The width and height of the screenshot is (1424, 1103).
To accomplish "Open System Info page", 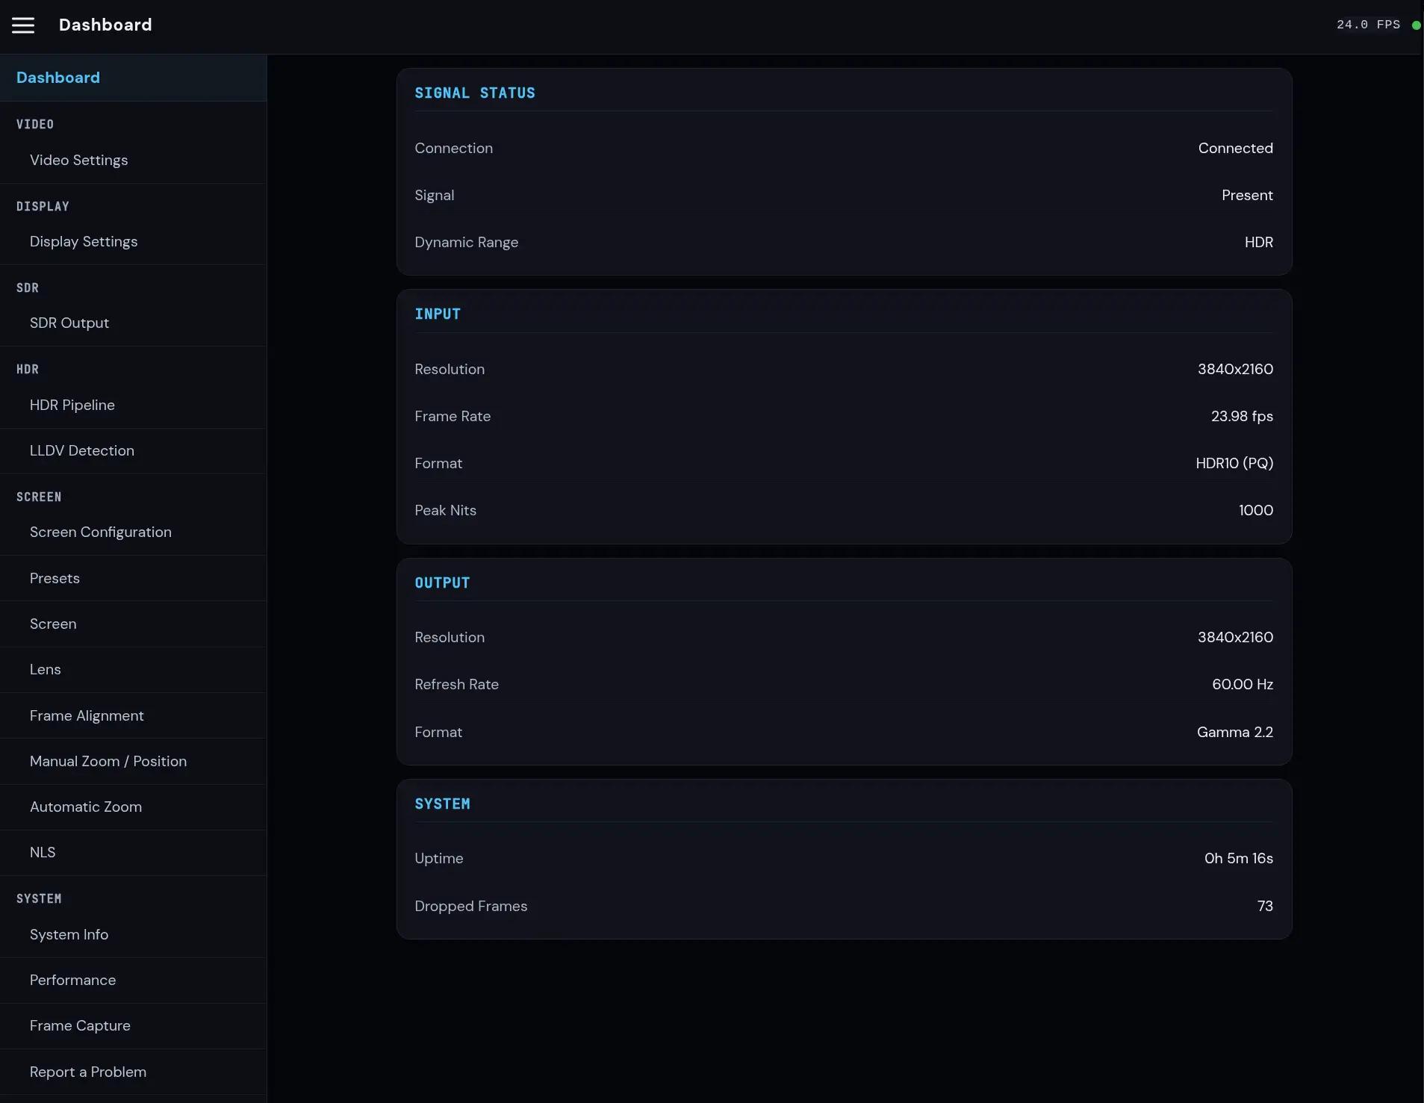I will [x=133, y=935].
